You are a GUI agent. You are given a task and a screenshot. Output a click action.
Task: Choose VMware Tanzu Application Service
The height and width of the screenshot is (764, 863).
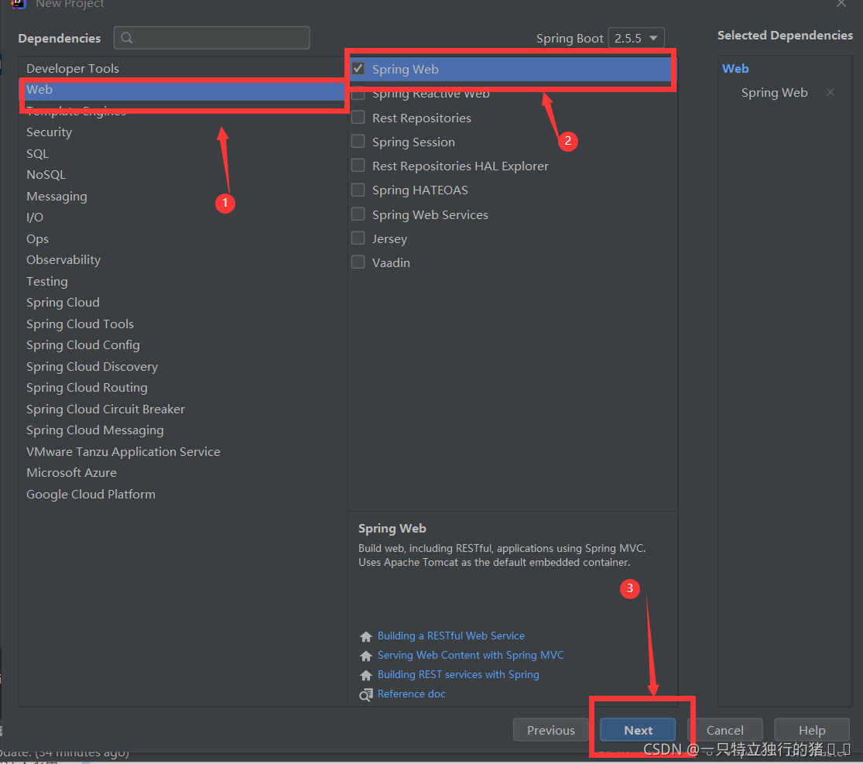point(182,452)
